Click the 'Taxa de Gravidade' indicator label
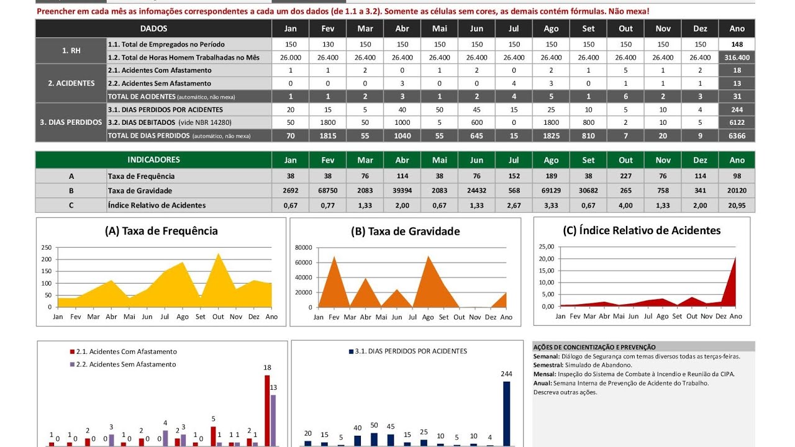Viewport: 795px width, 447px height. pos(189,191)
